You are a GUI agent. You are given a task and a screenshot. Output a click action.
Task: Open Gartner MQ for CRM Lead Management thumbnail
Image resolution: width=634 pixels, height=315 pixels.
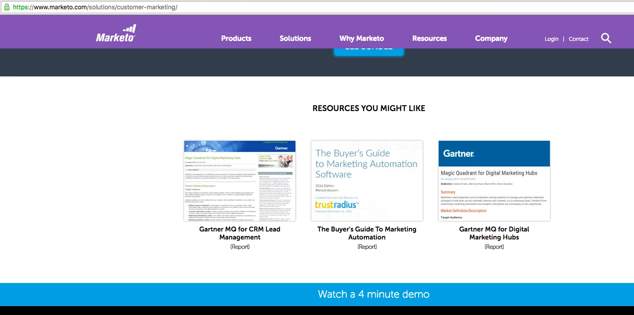click(240, 181)
